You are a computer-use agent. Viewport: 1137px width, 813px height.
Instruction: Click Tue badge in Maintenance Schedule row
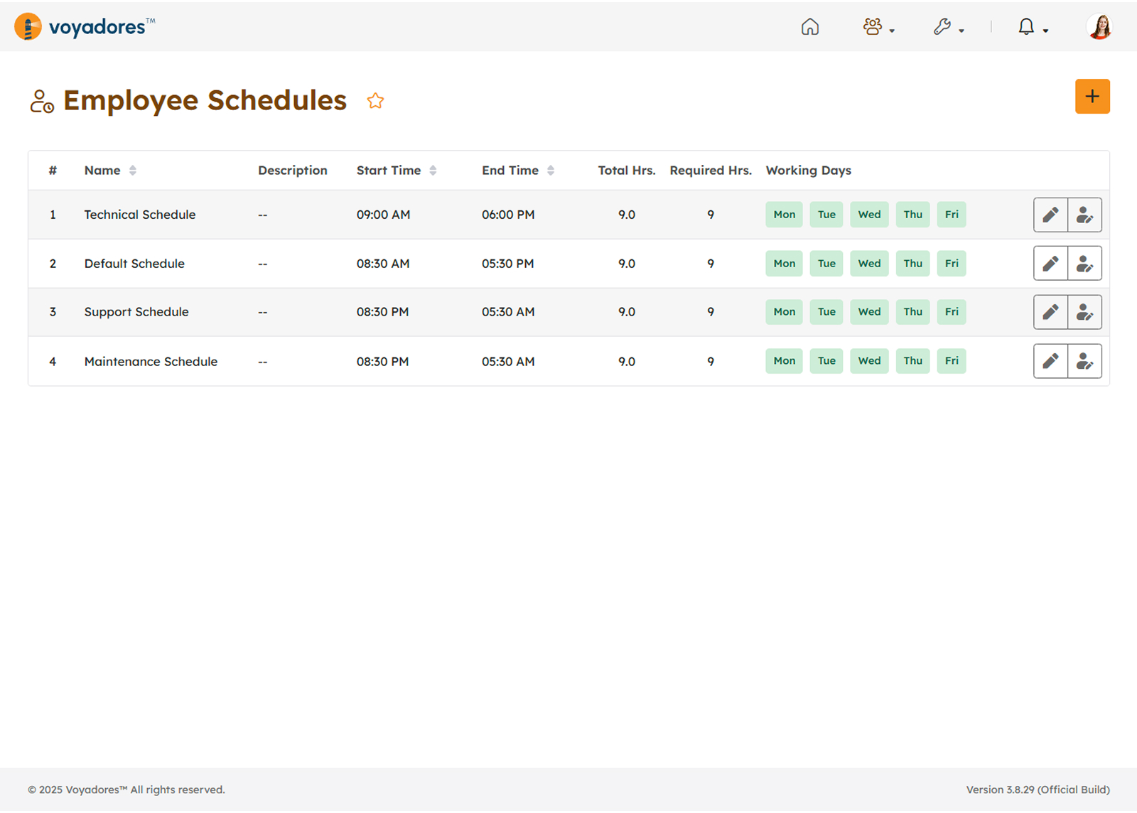coord(826,361)
